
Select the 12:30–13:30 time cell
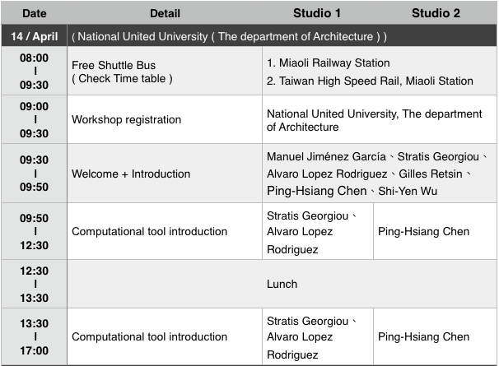(34, 284)
